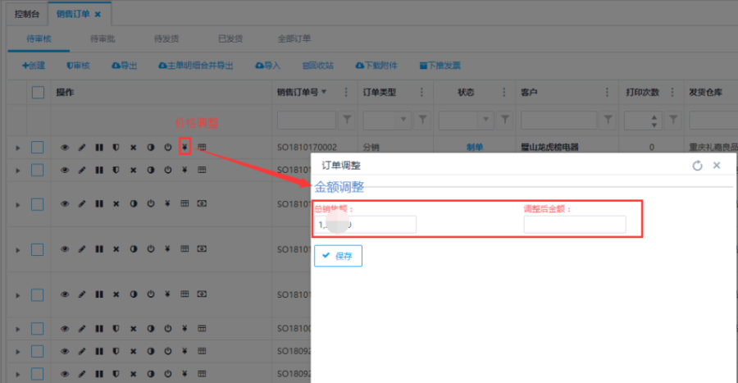This screenshot has height=383, width=738.
Task: Click the eye view icon in first order row
Action: tap(65, 148)
